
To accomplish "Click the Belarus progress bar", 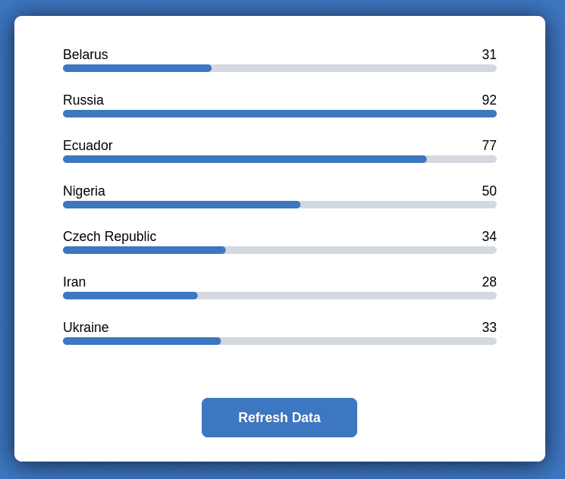I will pos(279,68).
